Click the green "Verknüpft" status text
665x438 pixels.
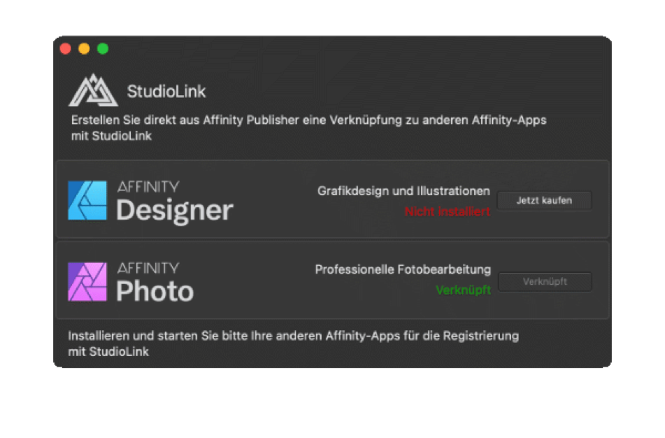click(463, 290)
